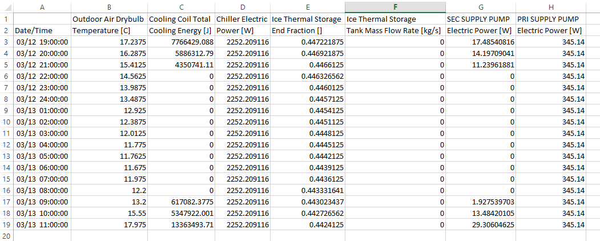
Task: Select pump power value 1.927539703
Action: [x=480, y=202]
